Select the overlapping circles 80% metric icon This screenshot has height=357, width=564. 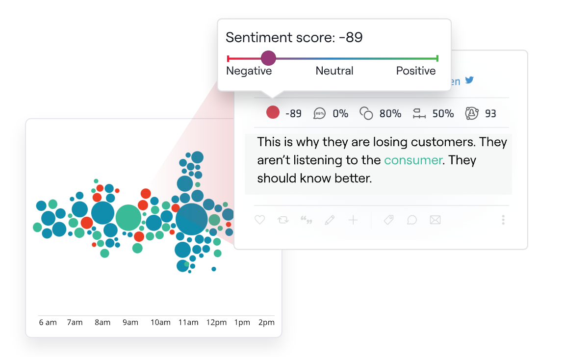366,113
